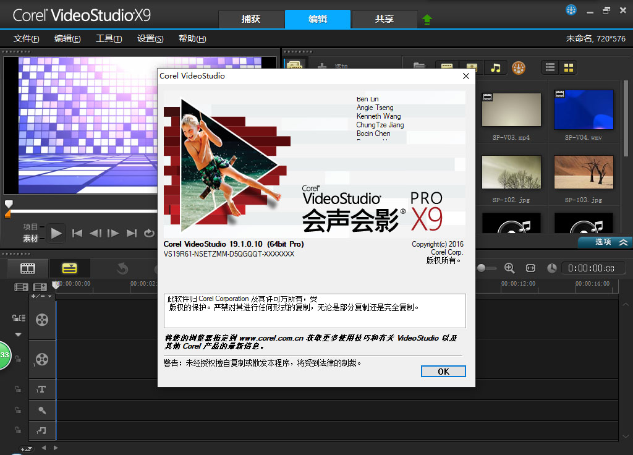The image size is (633, 455).
Task: Toggle lock on music track
Action: click(18, 430)
